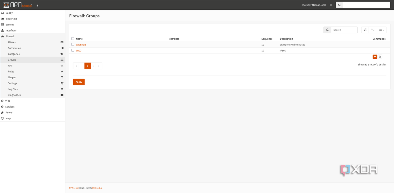This screenshot has height=193, width=394.
Task: Open the Power menu
Action: [33, 113]
